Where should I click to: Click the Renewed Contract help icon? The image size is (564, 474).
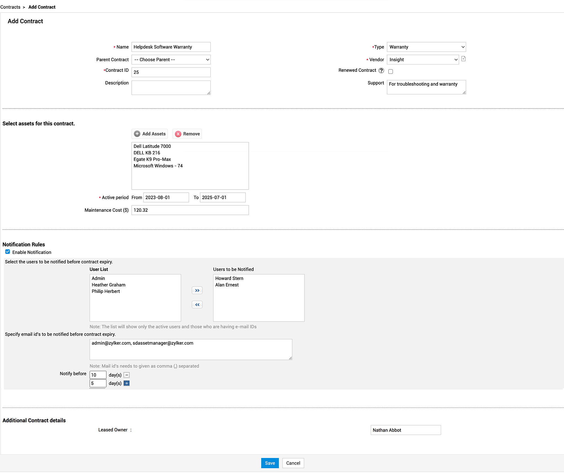[x=381, y=70]
